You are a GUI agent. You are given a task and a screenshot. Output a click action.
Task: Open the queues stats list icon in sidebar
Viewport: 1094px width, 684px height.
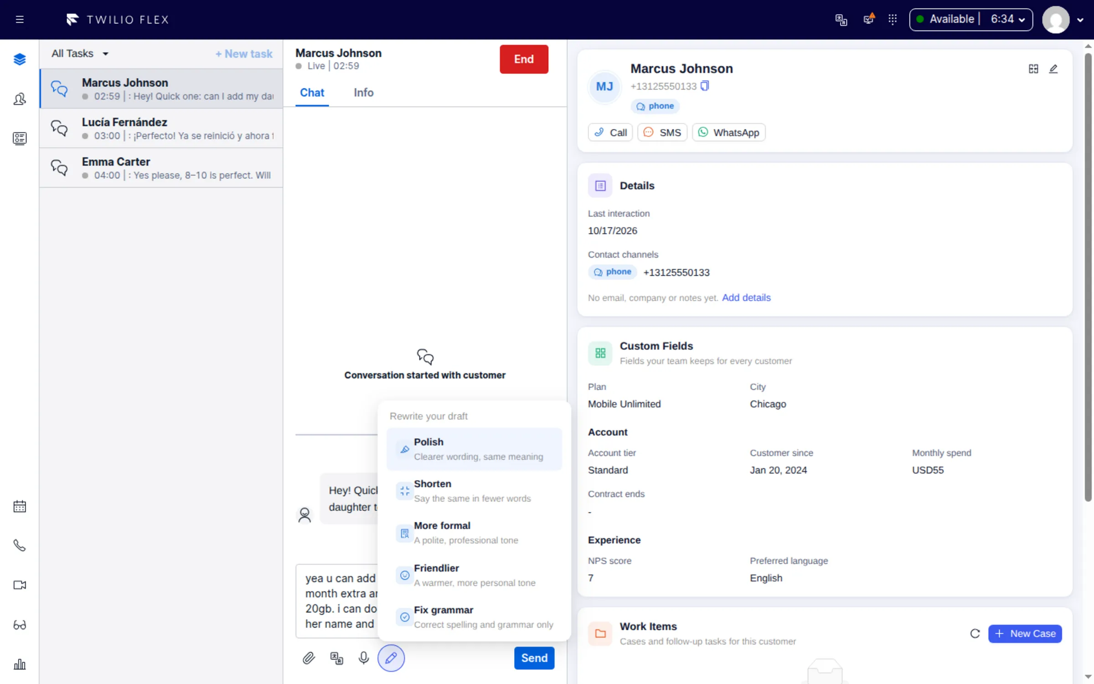[x=20, y=138]
